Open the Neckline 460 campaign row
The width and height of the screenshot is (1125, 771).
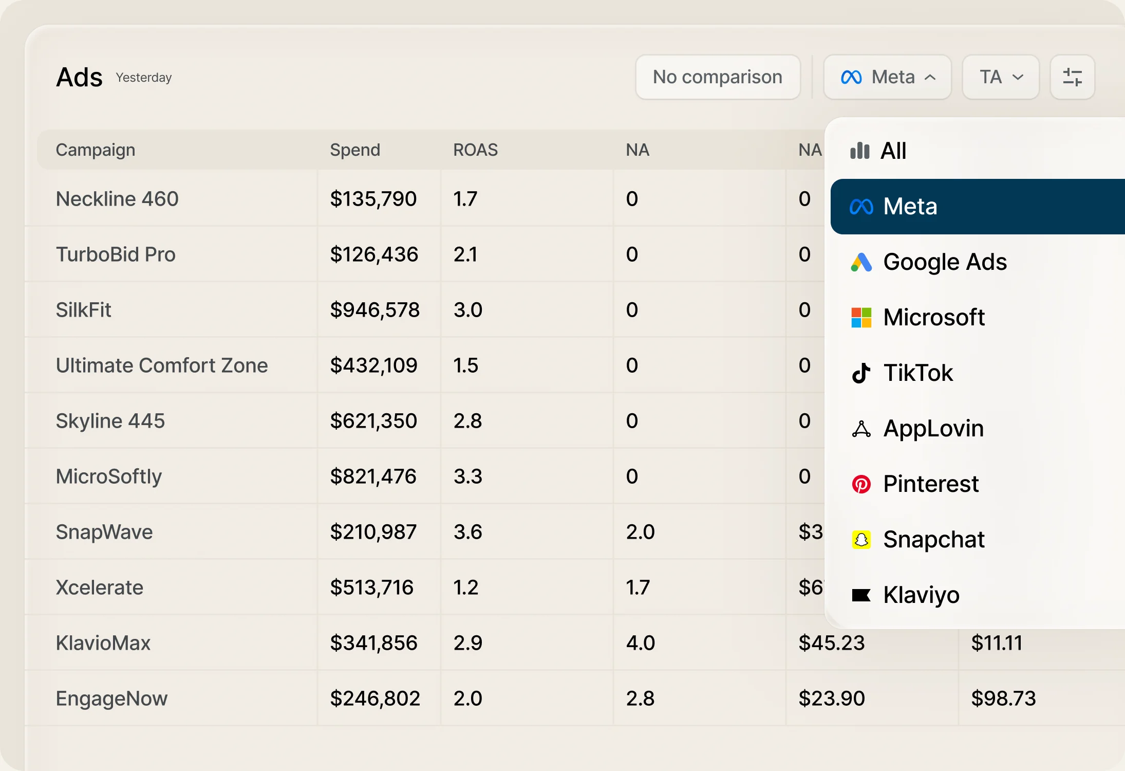(x=117, y=199)
